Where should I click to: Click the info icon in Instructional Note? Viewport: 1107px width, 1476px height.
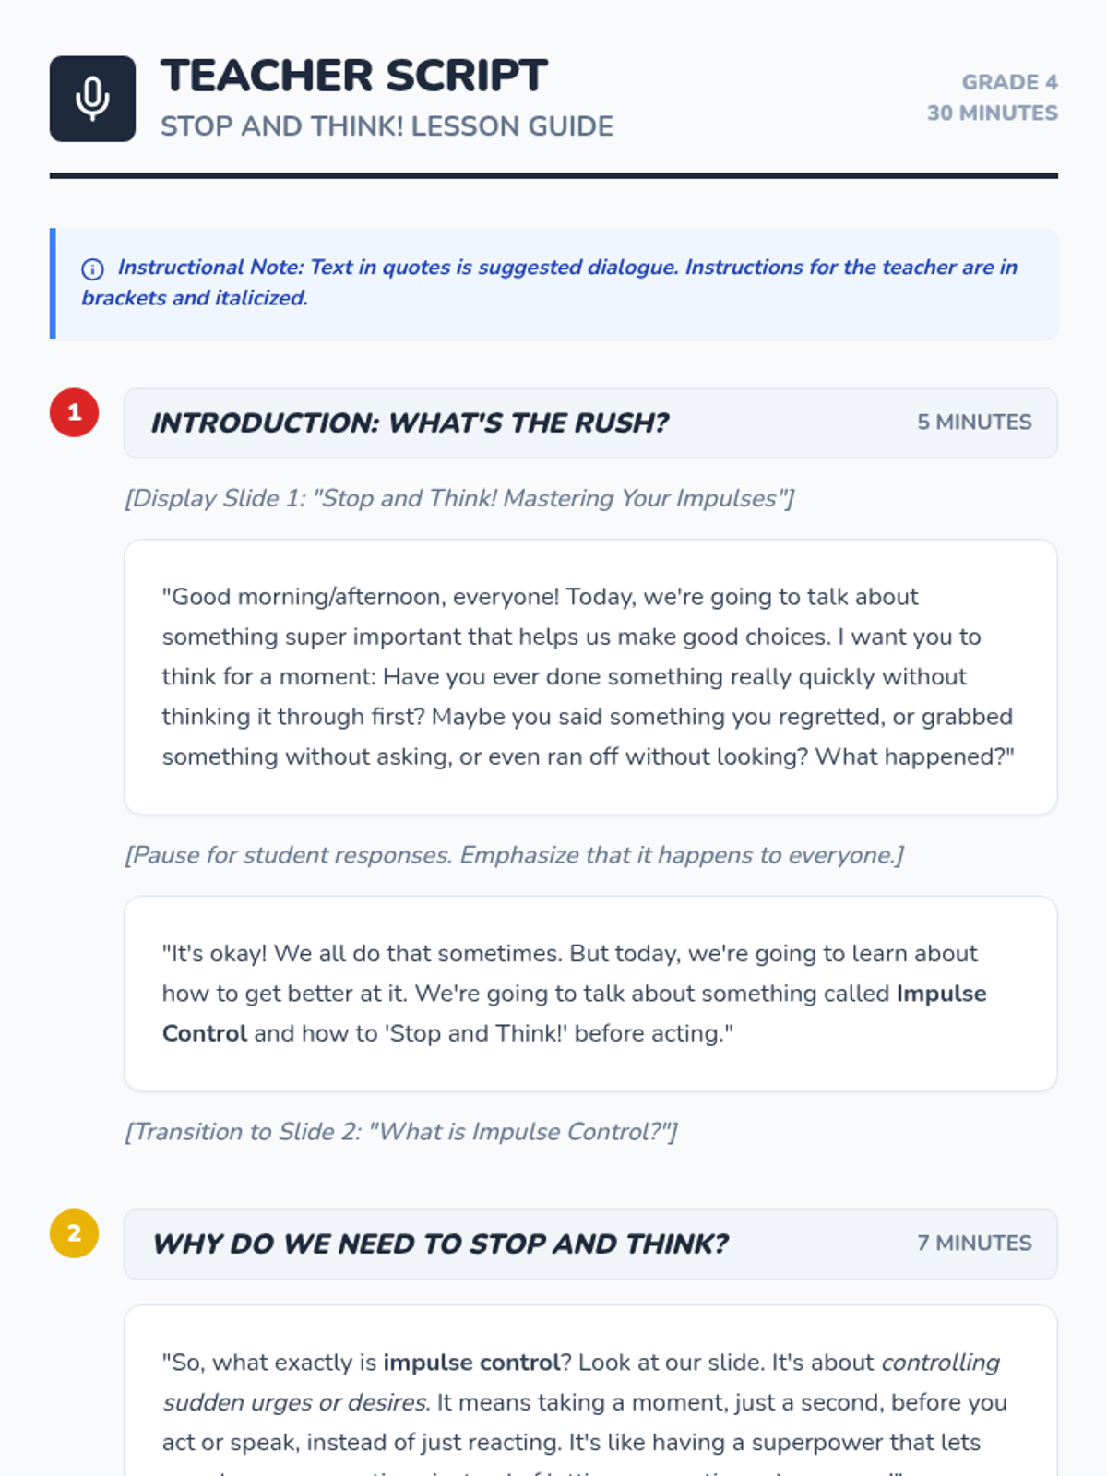click(92, 269)
